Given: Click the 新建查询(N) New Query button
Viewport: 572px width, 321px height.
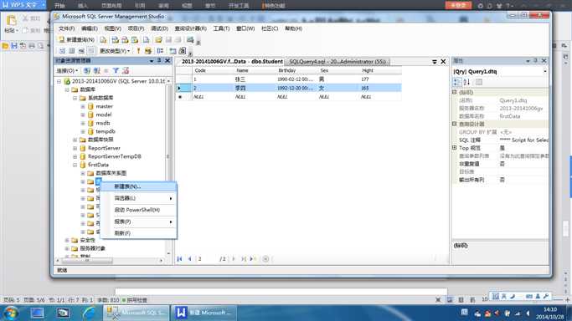Looking at the screenshot, I should tap(77, 39).
